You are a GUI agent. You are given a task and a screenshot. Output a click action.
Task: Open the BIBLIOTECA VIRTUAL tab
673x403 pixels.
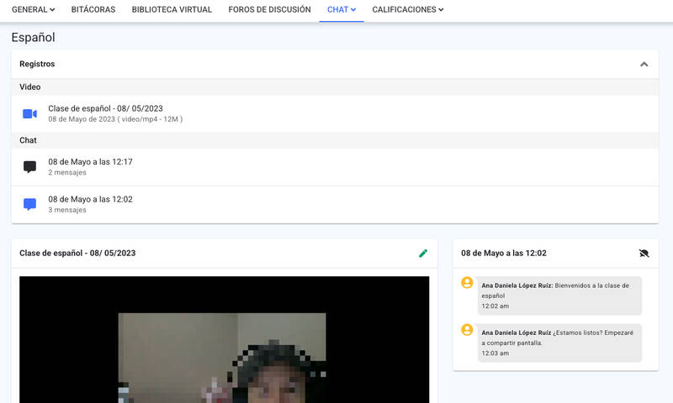pyautogui.click(x=172, y=9)
